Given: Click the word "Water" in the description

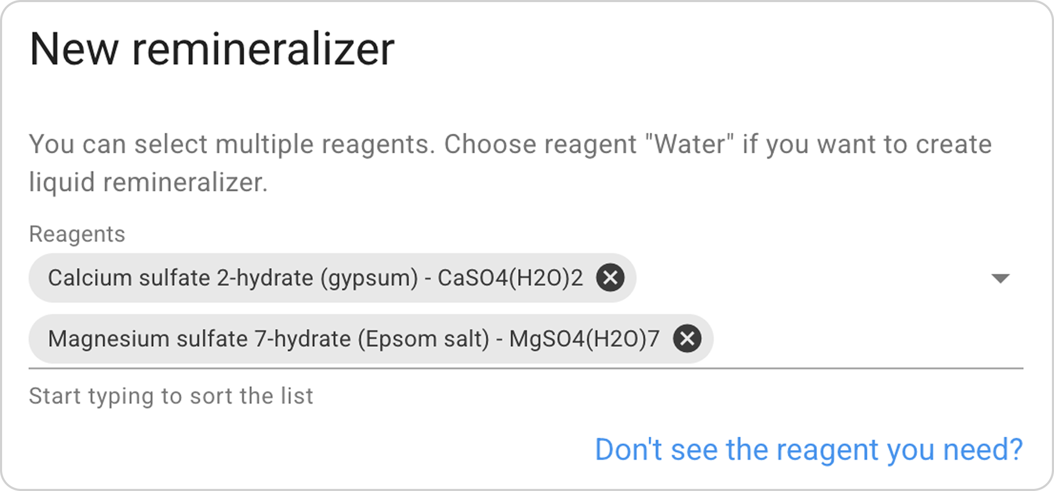Looking at the screenshot, I should click(690, 144).
